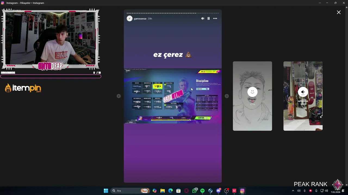
Task: Mute the Instagram story audio
Action: coord(203,18)
